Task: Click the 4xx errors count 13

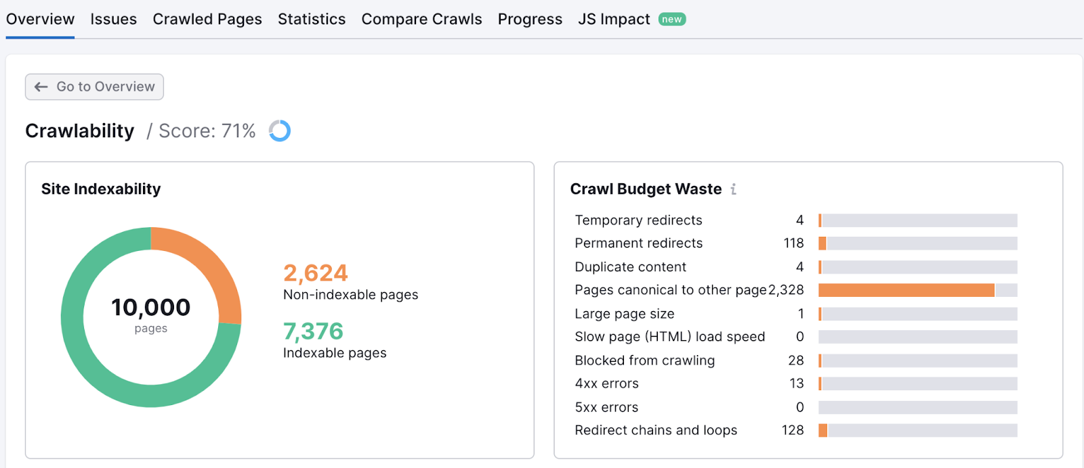Action: 796,384
